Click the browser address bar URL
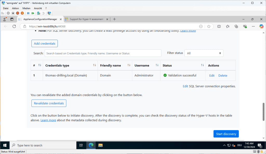Image resolution: width=266 pixels, height=154 pixels. [x=47, y=26]
